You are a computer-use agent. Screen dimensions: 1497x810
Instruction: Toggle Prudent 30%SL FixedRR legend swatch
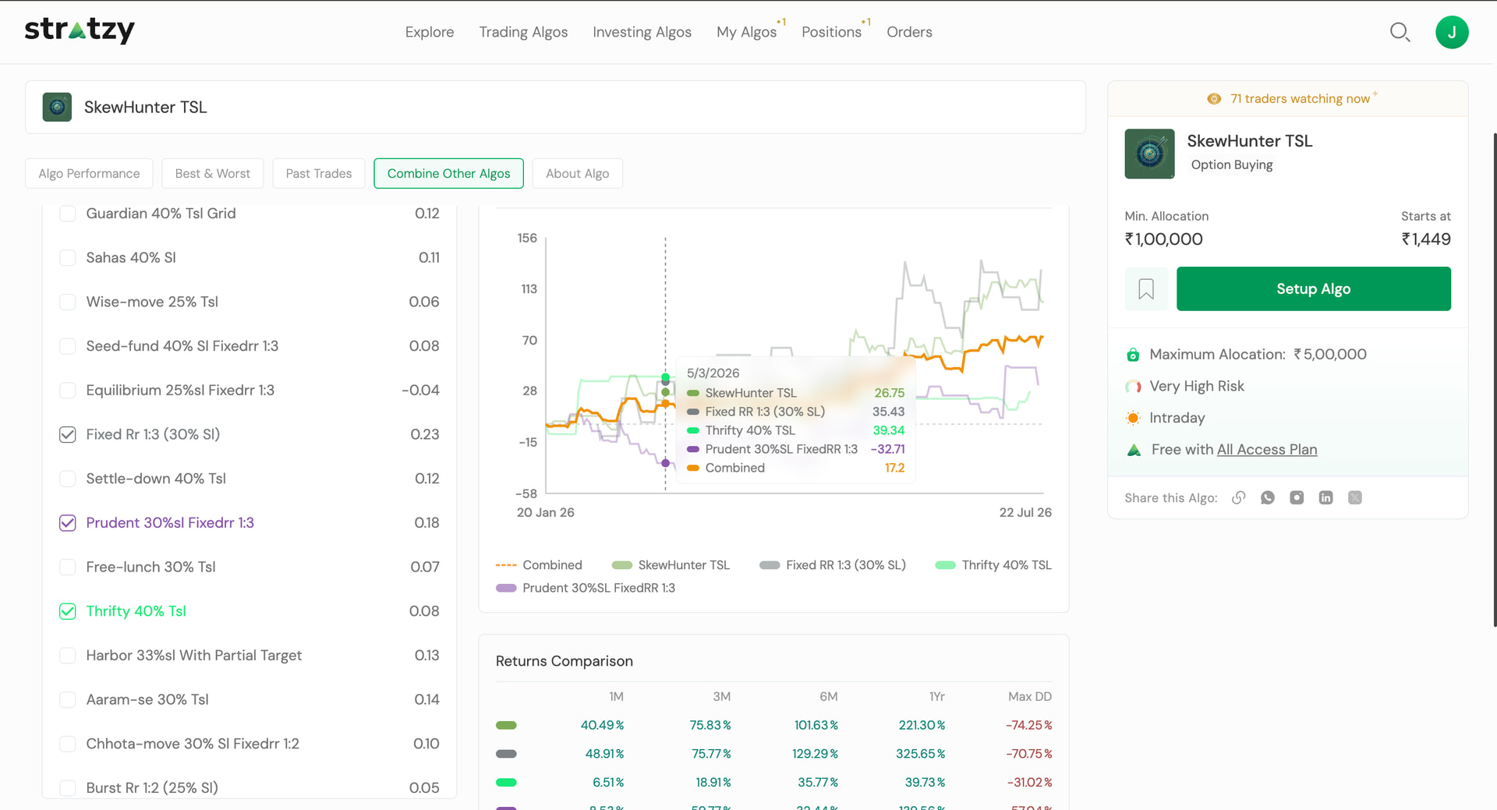coord(506,588)
